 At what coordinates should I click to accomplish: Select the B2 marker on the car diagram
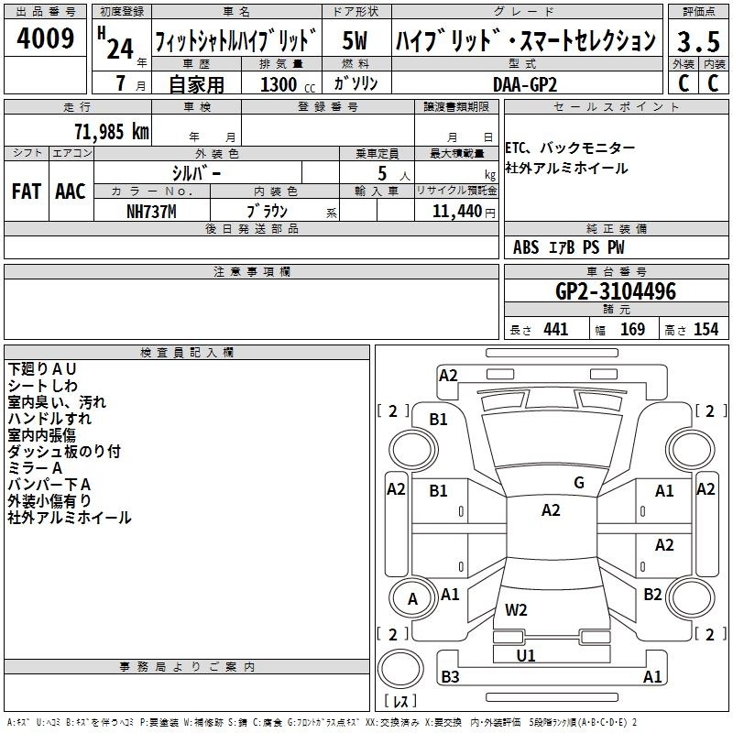(652, 595)
